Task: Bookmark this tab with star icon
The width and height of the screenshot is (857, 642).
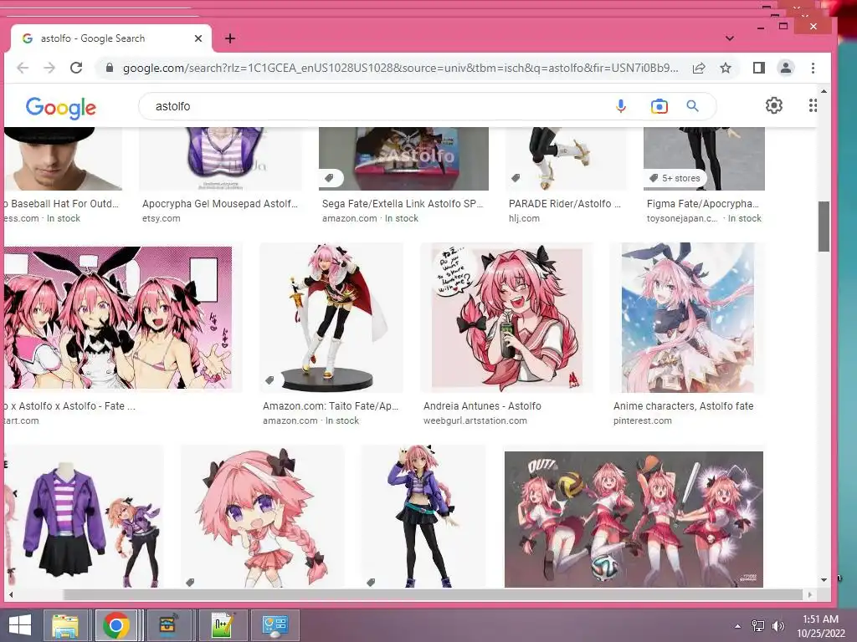Action: pos(726,68)
